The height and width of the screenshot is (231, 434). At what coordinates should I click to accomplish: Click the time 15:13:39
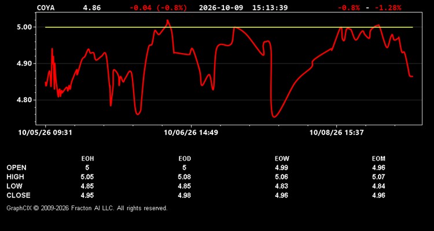[x=270, y=8]
